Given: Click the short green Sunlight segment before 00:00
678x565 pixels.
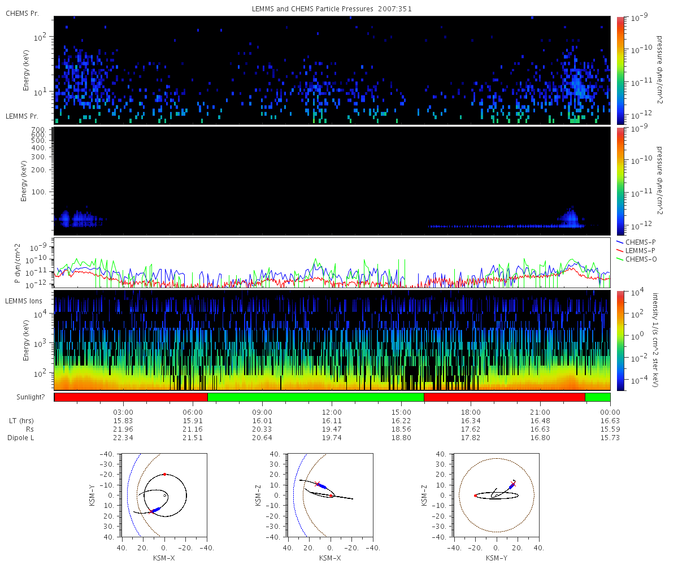Looking at the screenshot, I should coord(597,397).
